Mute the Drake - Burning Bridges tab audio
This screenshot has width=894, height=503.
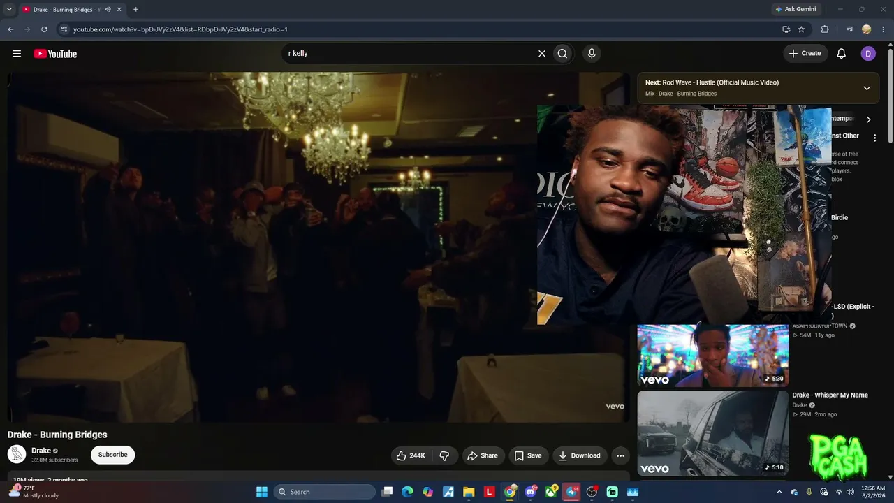108,10
